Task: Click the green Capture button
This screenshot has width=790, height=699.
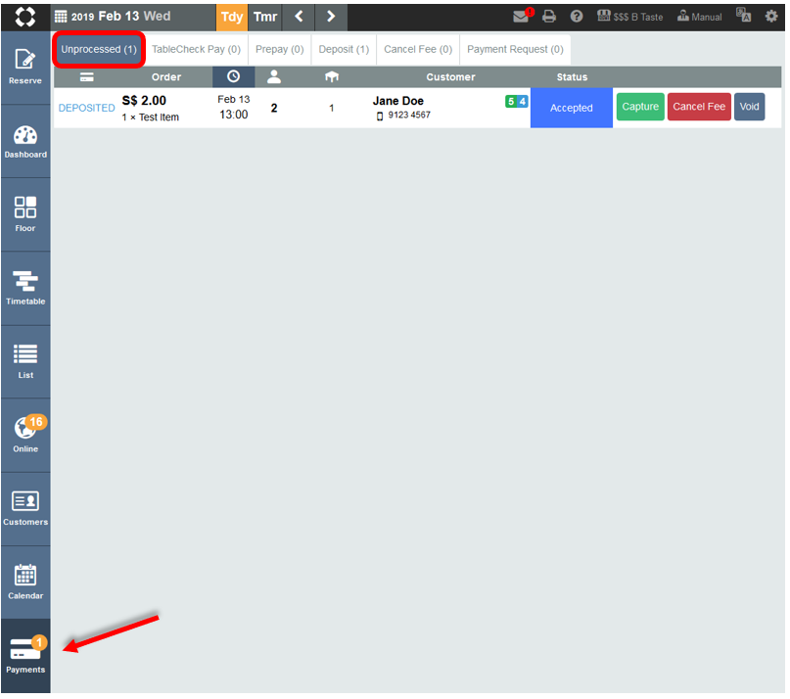Action: click(x=640, y=107)
